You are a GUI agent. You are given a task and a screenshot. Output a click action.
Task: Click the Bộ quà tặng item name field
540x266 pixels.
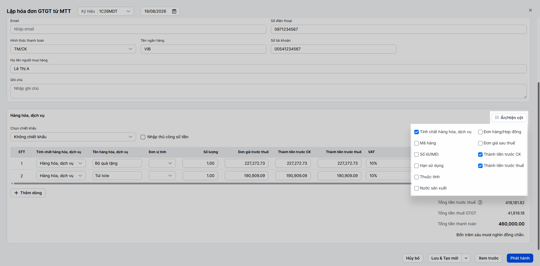click(117, 163)
